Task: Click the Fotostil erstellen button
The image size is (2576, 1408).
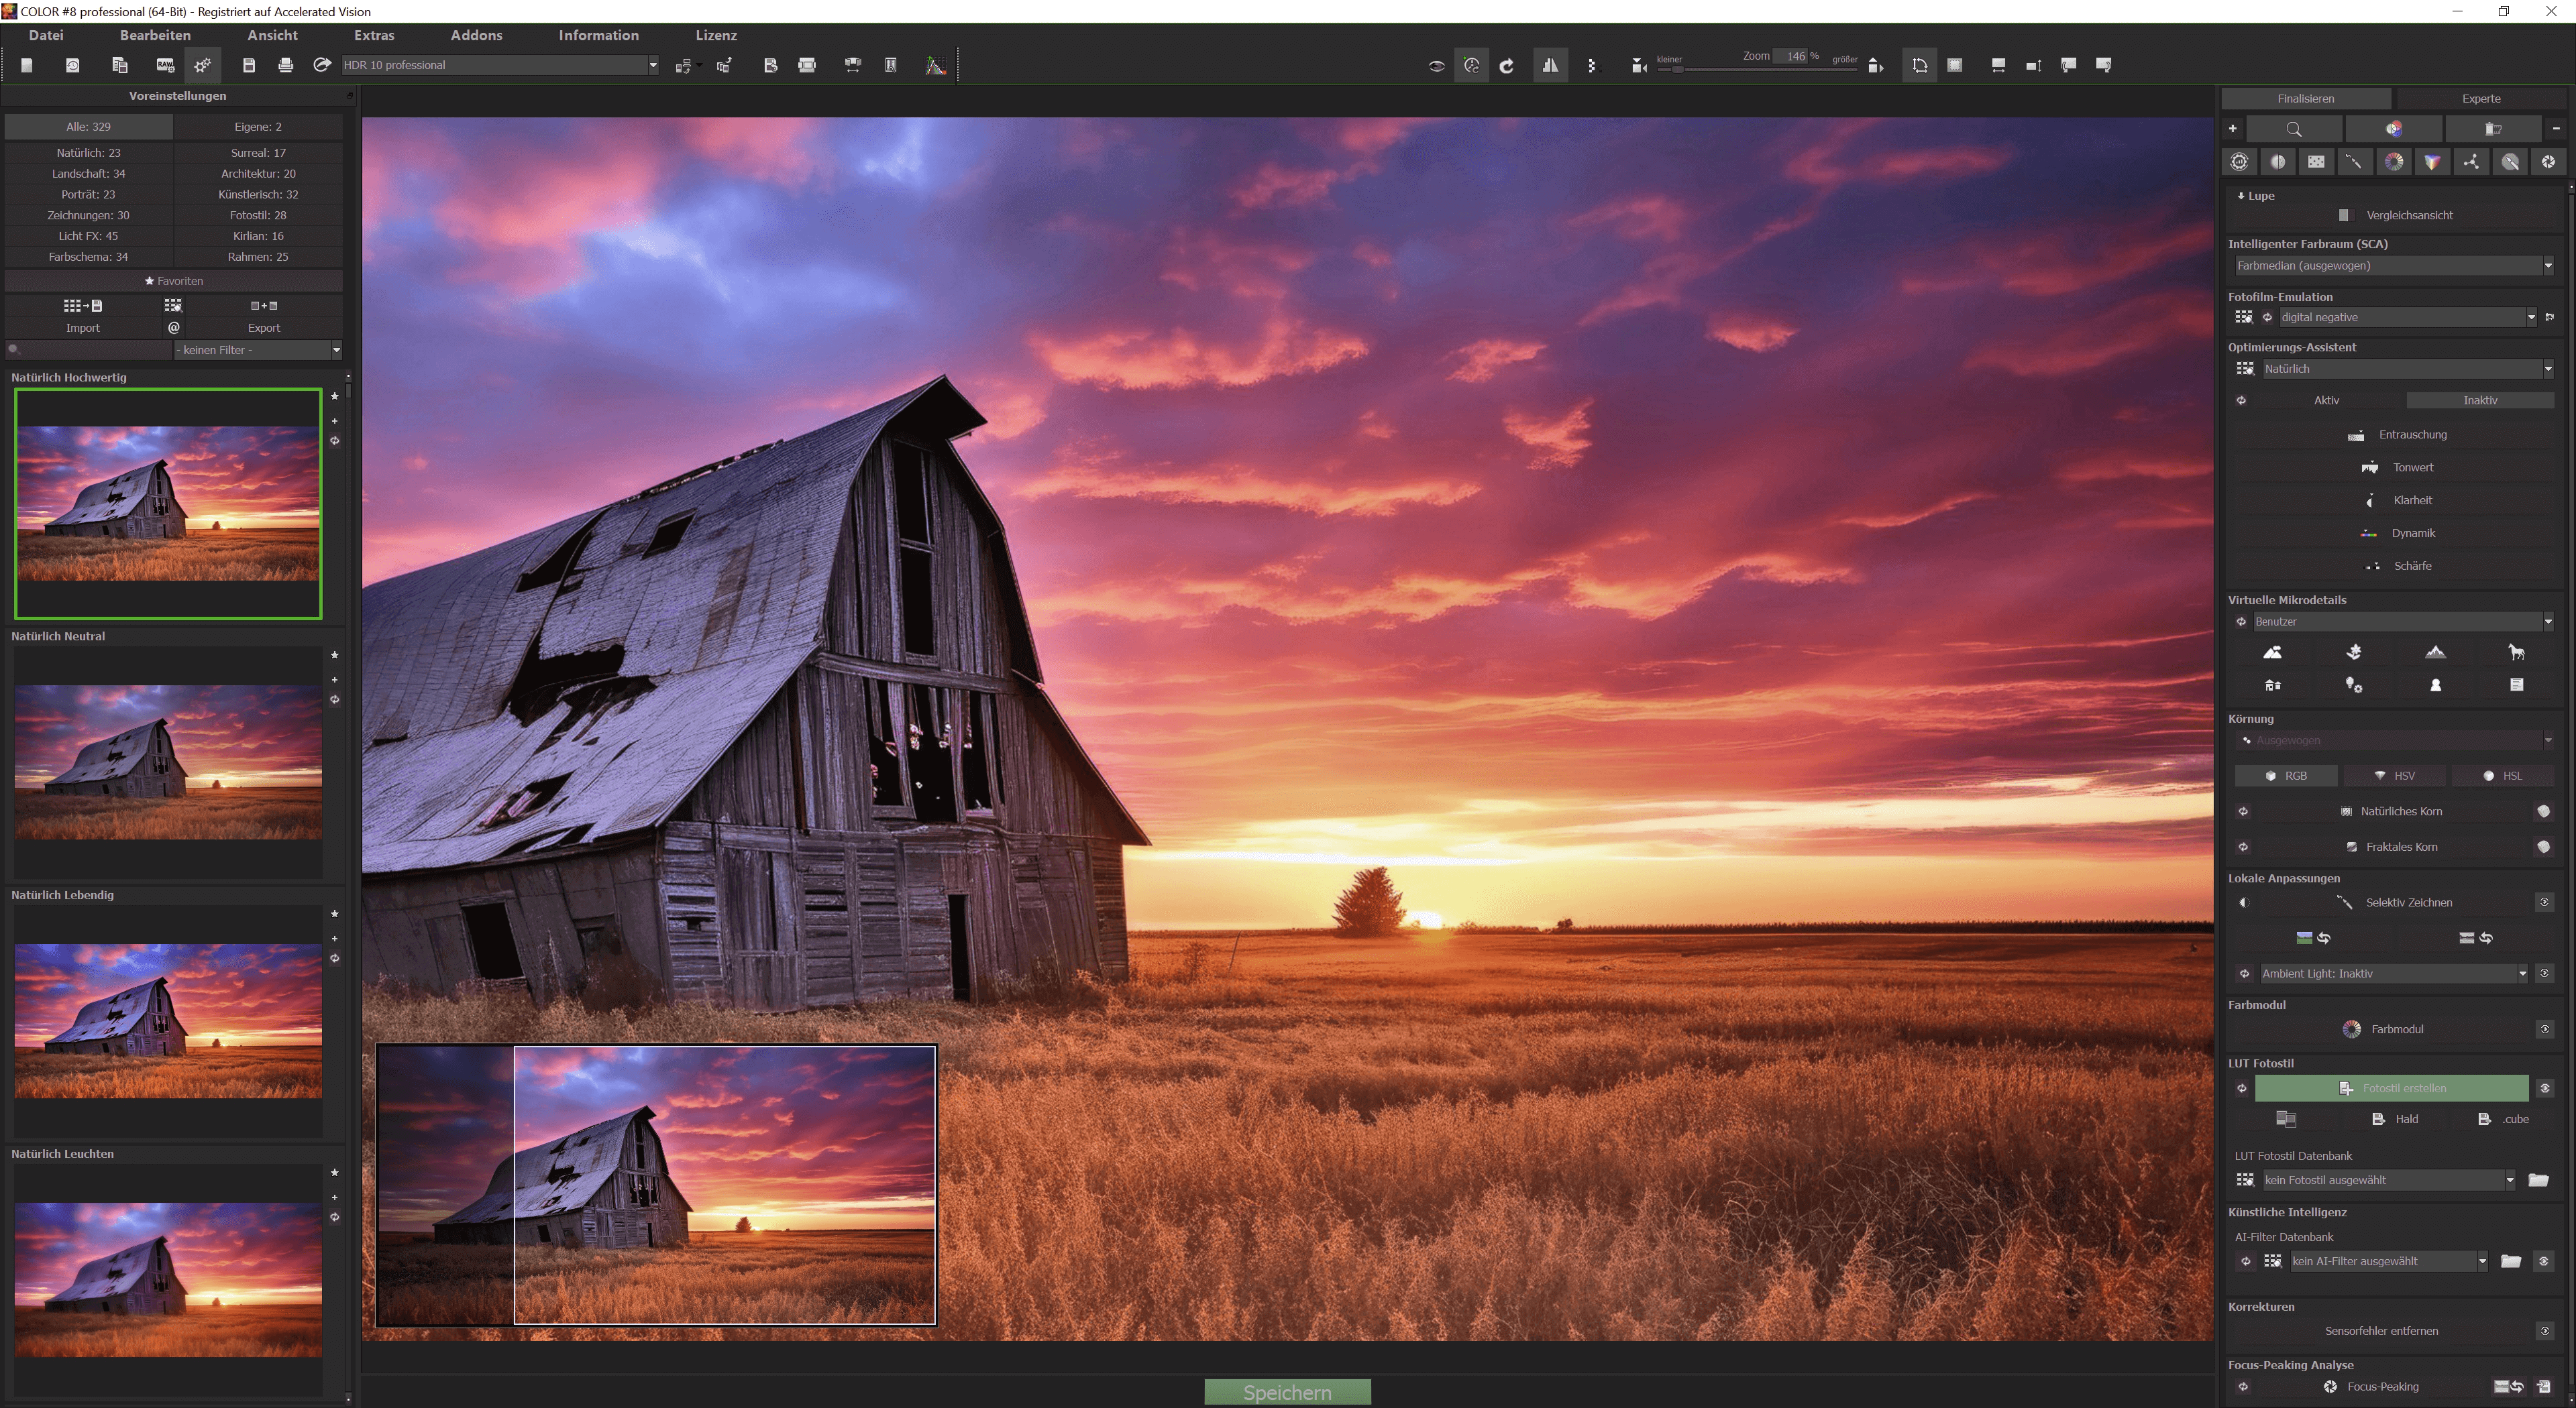Action: [2391, 1088]
